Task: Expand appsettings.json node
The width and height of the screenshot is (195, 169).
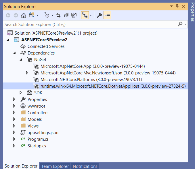Action: point(14,132)
